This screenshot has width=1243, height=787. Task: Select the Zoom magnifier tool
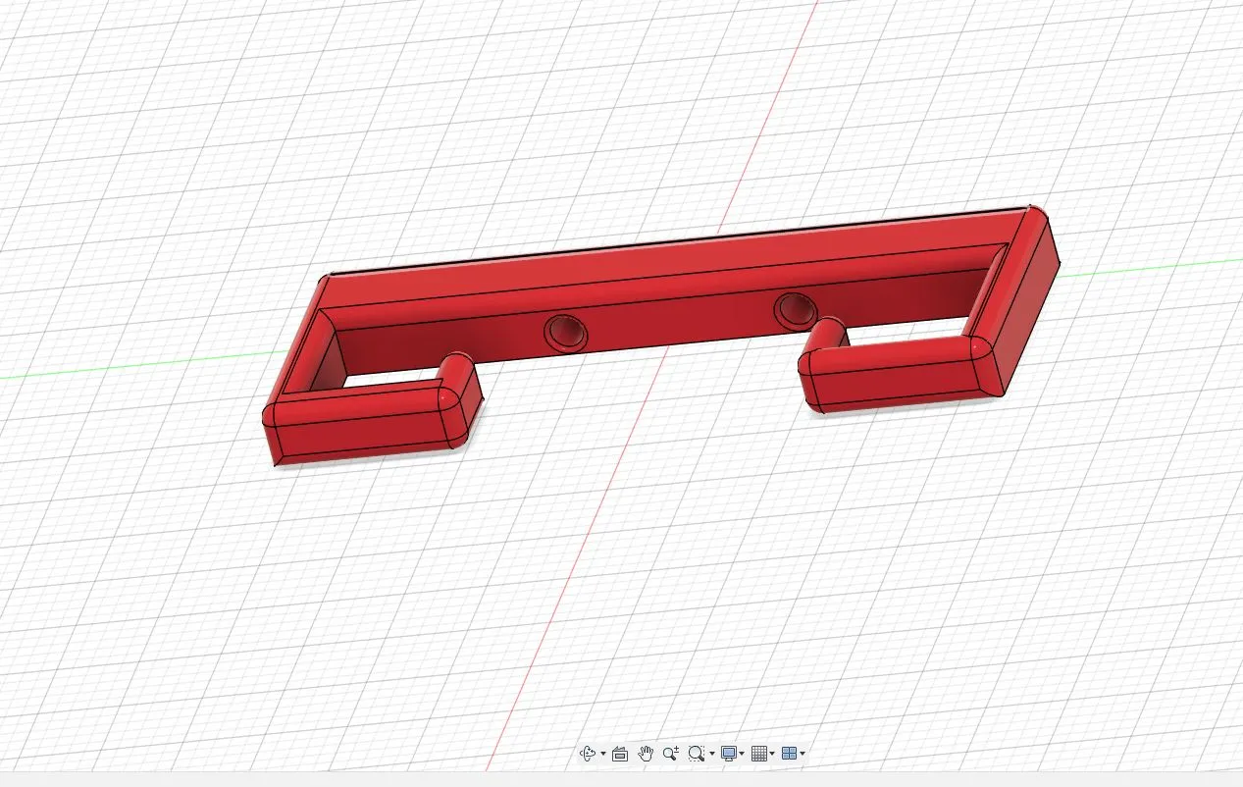pos(671,754)
